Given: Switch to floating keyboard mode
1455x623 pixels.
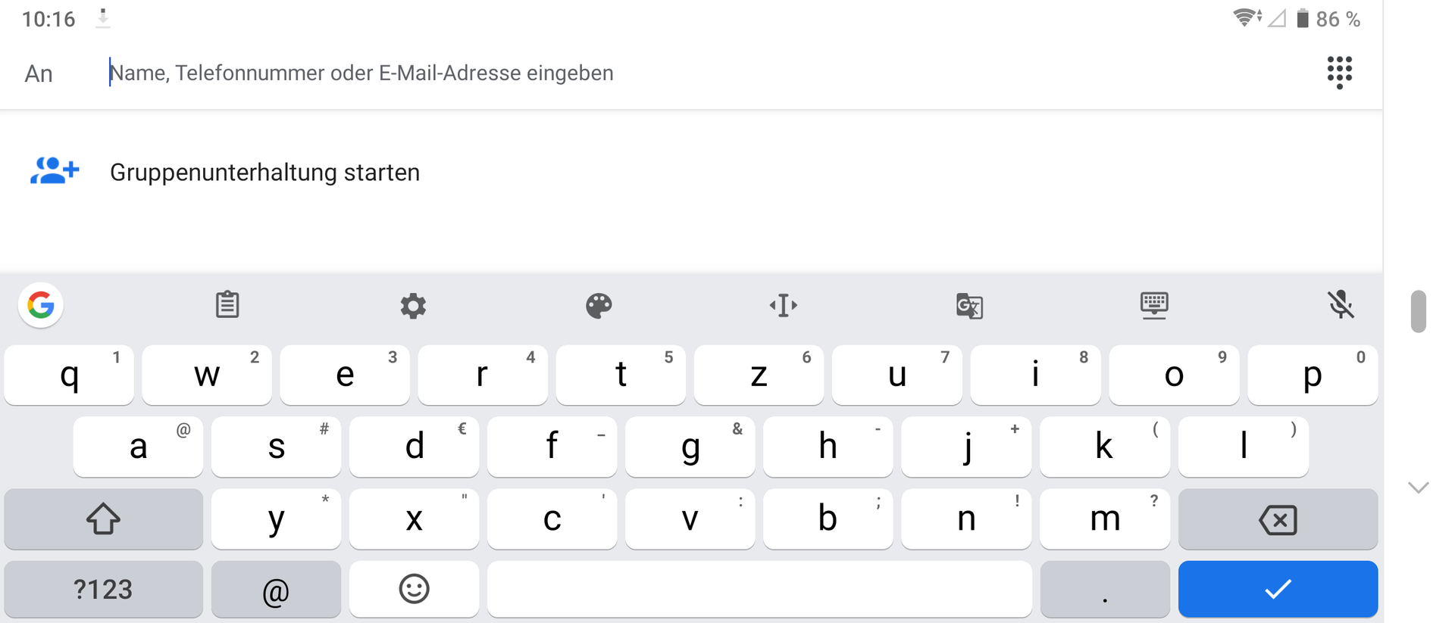Looking at the screenshot, I should point(1154,305).
